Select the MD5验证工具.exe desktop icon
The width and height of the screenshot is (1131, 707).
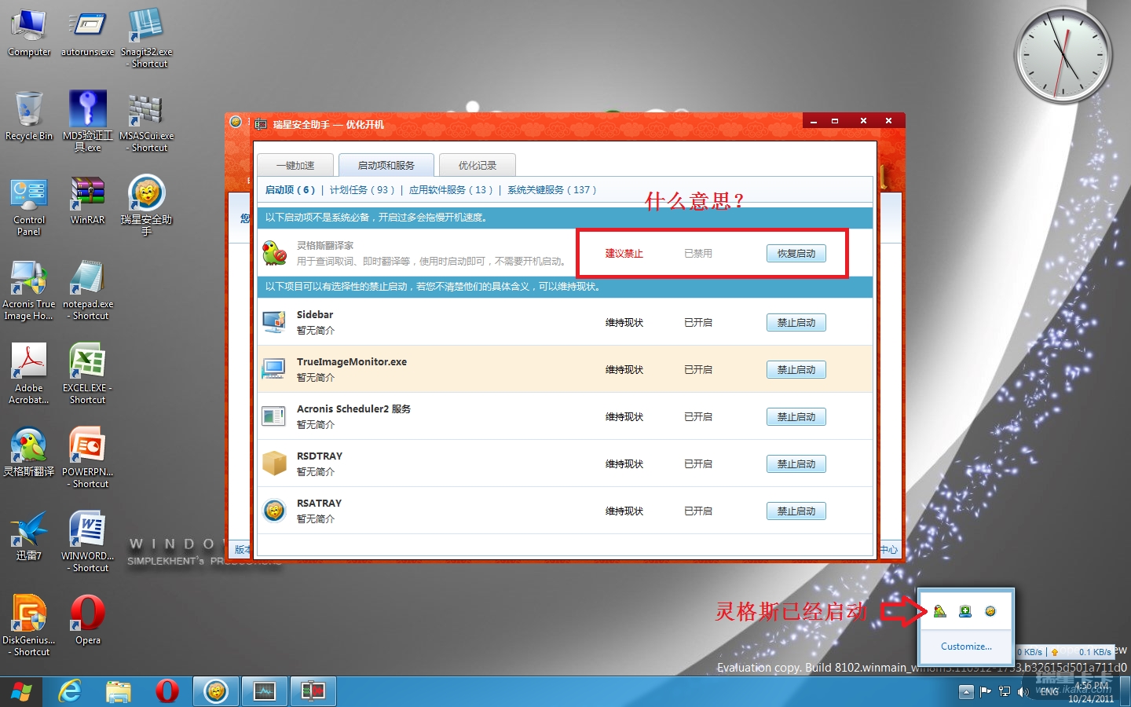pyautogui.click(x=87, y=122)
